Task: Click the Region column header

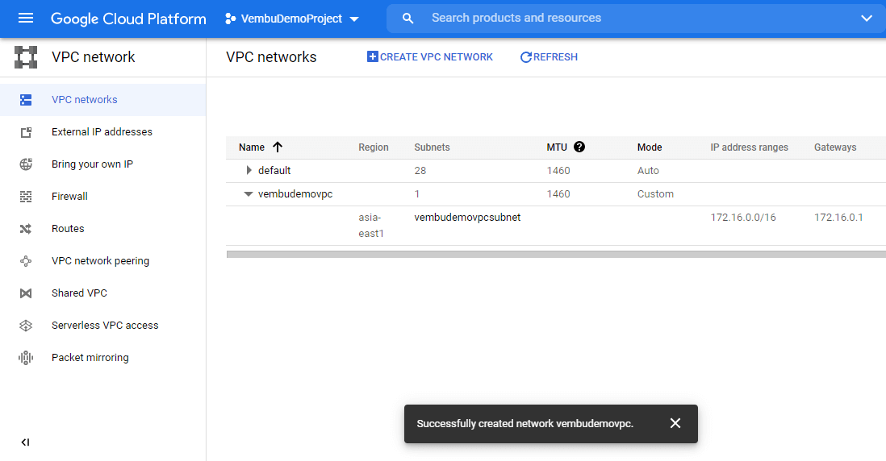Action: click(374, 147)
